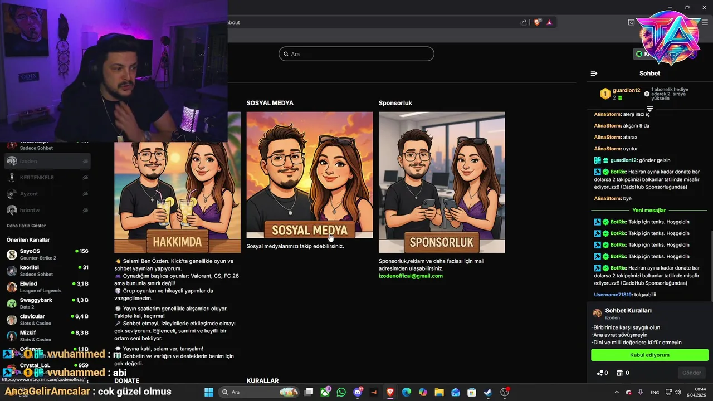Click the share icon in the address bar
The image size is (713, 401).
point(524,22)
